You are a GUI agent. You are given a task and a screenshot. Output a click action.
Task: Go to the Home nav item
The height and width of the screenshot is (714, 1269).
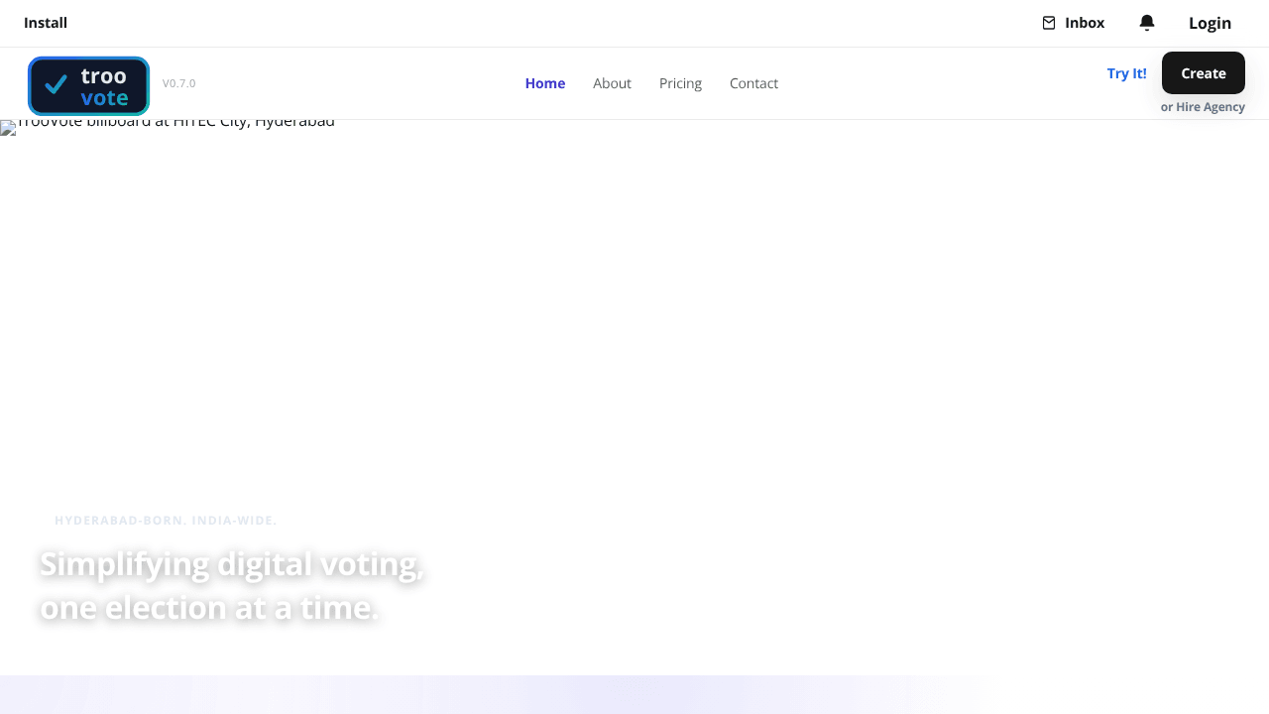[x=545, y=83]
